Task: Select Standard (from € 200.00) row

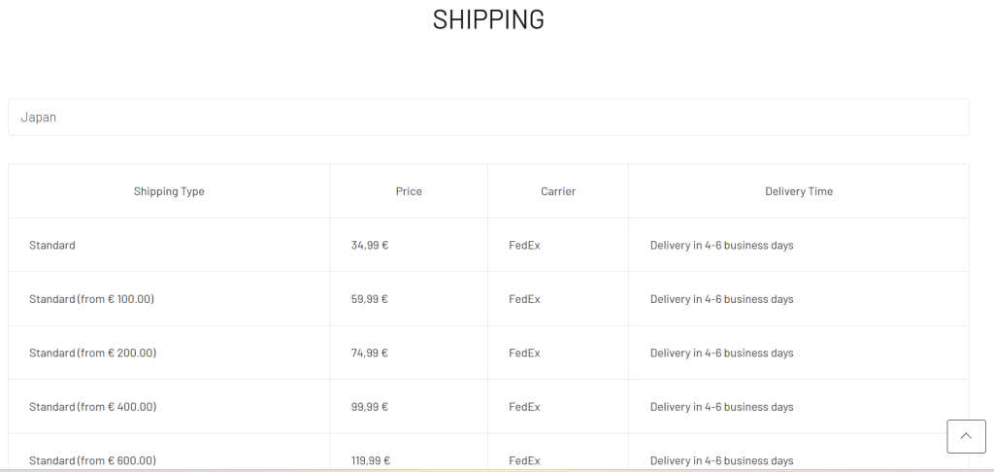Action: coord(488,353)
